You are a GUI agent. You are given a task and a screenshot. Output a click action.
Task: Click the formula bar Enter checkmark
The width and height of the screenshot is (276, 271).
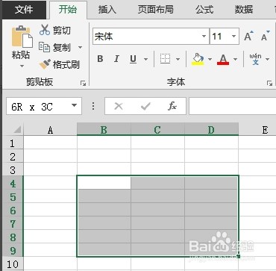point(145,107)
